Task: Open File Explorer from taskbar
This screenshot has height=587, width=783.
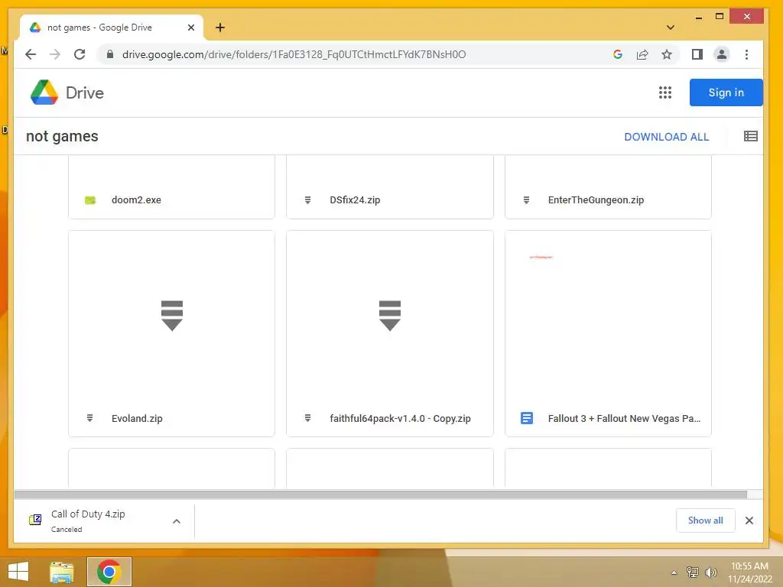Action: point(62,572)
